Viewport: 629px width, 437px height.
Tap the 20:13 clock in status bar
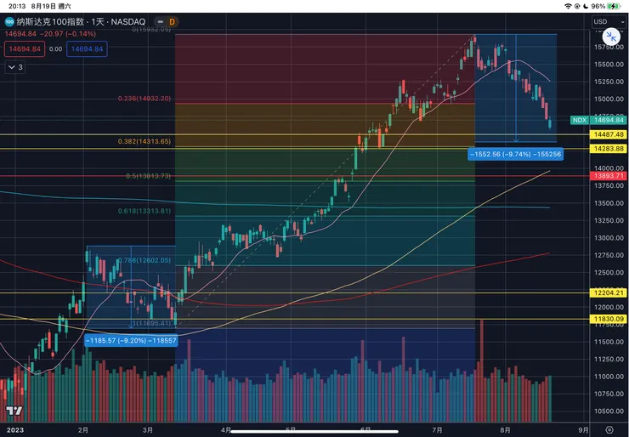point(17,6)
